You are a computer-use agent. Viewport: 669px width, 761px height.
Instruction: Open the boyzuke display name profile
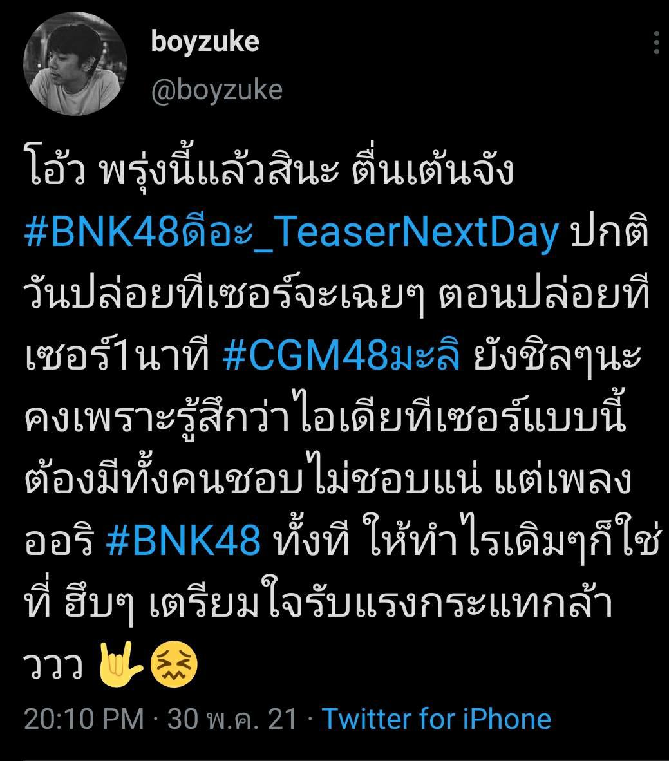pos(205,42)
